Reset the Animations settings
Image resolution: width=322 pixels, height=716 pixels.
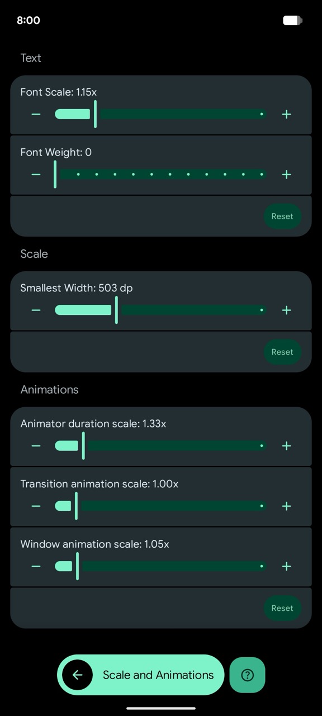282,608
